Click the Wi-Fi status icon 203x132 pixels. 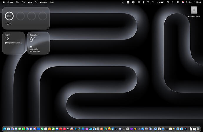[168, 2]
